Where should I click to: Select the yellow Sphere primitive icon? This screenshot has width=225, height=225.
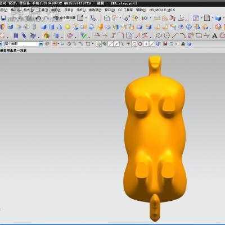coord(67,27)
